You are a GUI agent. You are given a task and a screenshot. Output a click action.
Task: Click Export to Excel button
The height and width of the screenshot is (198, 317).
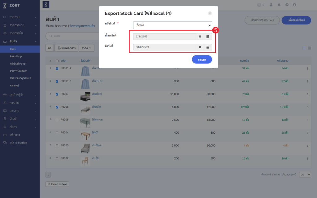pyautogui.click(x=57, y=184)
